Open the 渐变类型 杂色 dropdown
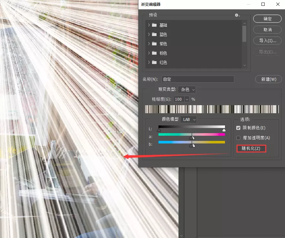285x238 pixels. click(187, 89)
